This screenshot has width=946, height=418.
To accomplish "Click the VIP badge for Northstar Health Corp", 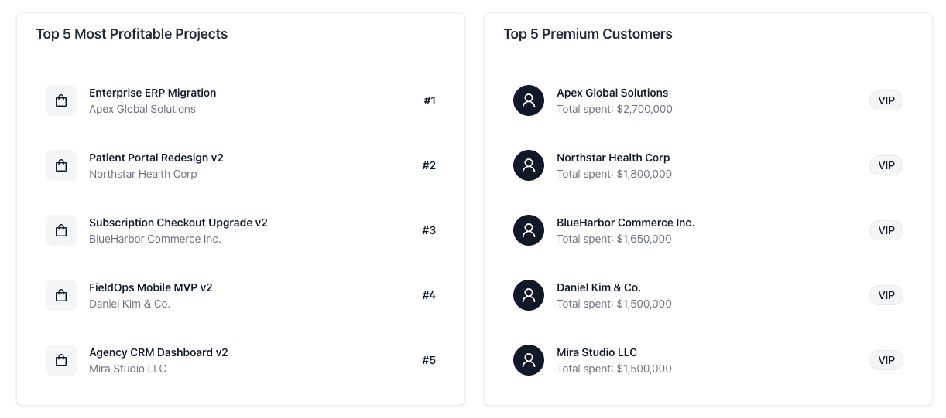I will [886, 165].
